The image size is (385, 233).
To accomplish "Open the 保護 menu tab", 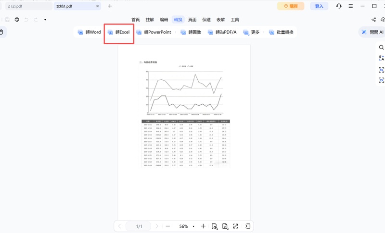I will click(x=206, y=20).
